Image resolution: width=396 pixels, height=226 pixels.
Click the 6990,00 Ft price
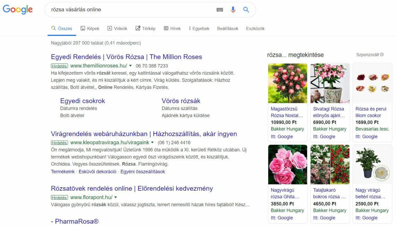coord(324,122)
